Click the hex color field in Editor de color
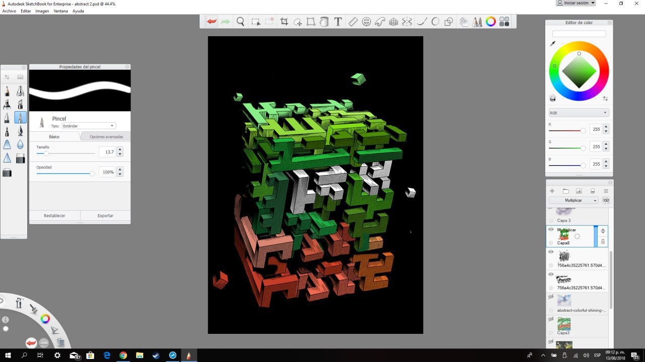The height and width of the screenshot is (362, 645). [x=579, y=34]
